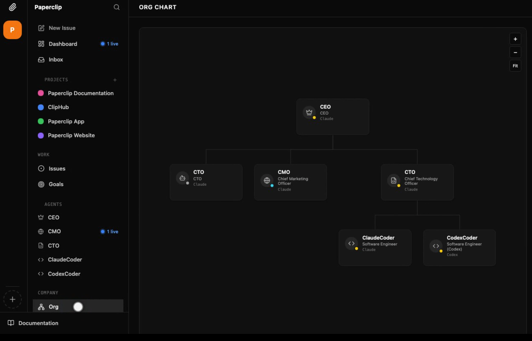
Task: Click the Dashboard 1 live badge
Action: click(109, 44)
